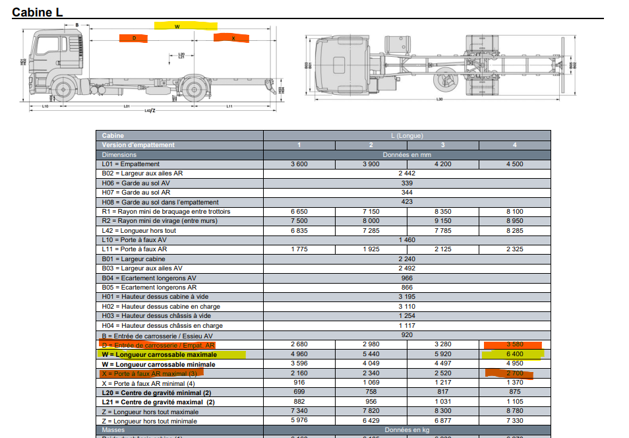Click the orange highlighted X marker in diagram

tap(231, 38)
